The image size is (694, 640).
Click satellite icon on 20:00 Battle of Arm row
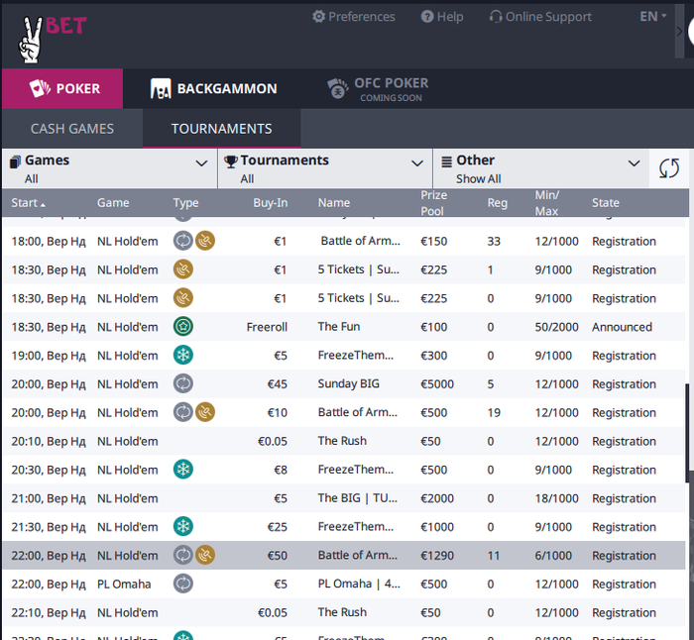(205, 412)
